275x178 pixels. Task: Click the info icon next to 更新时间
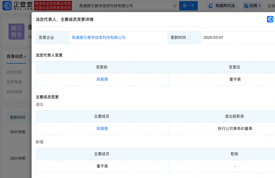pos(189,37)
